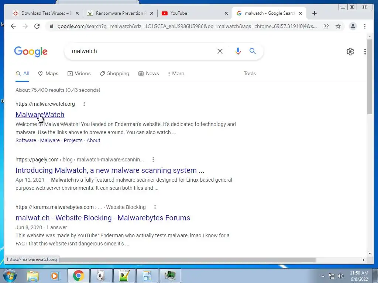Click the scroll down arrow
The image size is (378, 283).
[x=370, y=253]
